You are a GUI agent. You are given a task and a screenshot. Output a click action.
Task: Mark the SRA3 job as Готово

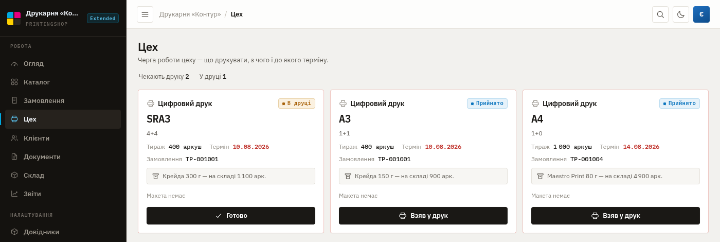point(231,216)
